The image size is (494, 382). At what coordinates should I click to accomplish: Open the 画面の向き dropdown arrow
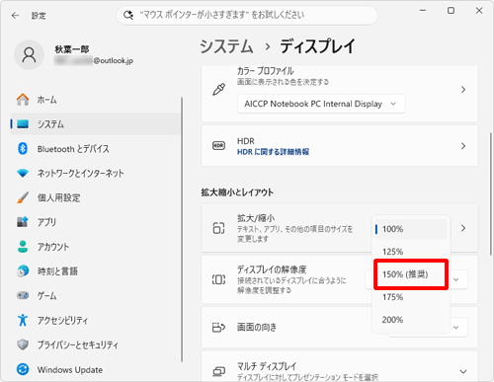point(456,327)
